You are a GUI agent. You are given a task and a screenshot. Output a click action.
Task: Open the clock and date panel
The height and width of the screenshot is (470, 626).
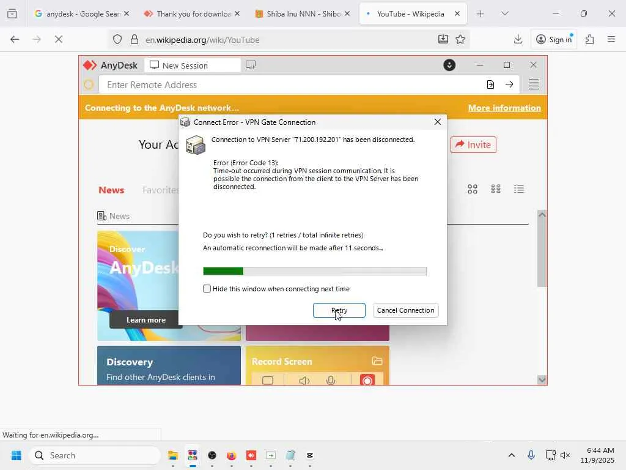[x=598, y=455]
